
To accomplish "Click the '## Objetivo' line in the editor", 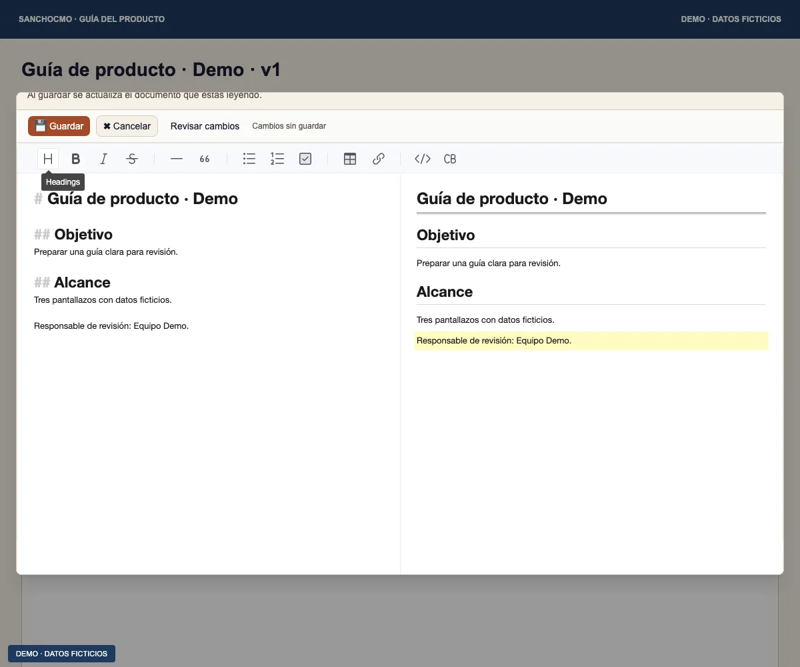I will point(73,234).
